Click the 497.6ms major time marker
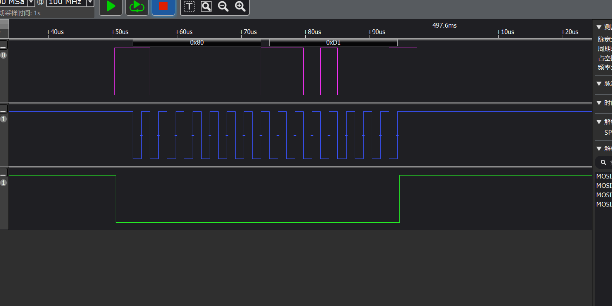Image resolution: width=612 pixels, height=306 pixels. (x=444, y=25)
